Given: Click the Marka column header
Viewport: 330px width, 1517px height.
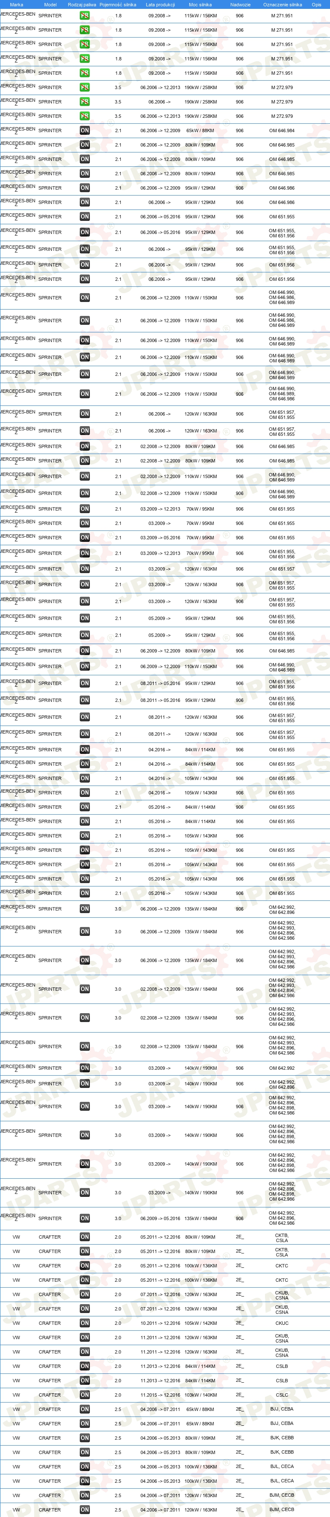Looking at the screenshot, I should (16, 5).
